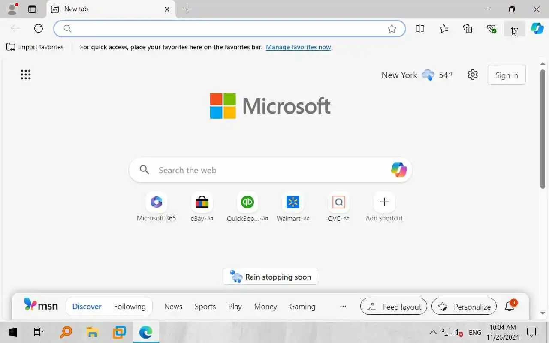Click page scrollbar up arrow
Screen dimensions: 549x343
click(543, 63)
